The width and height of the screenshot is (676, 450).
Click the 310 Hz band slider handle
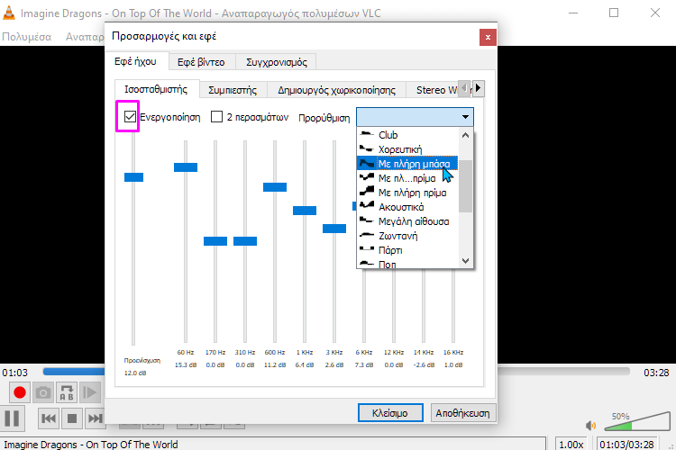point(245,241)
